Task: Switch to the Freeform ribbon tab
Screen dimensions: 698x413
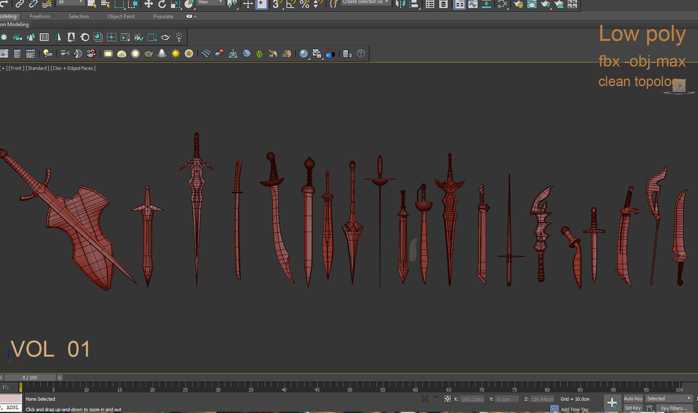Action: coord(40,16)
